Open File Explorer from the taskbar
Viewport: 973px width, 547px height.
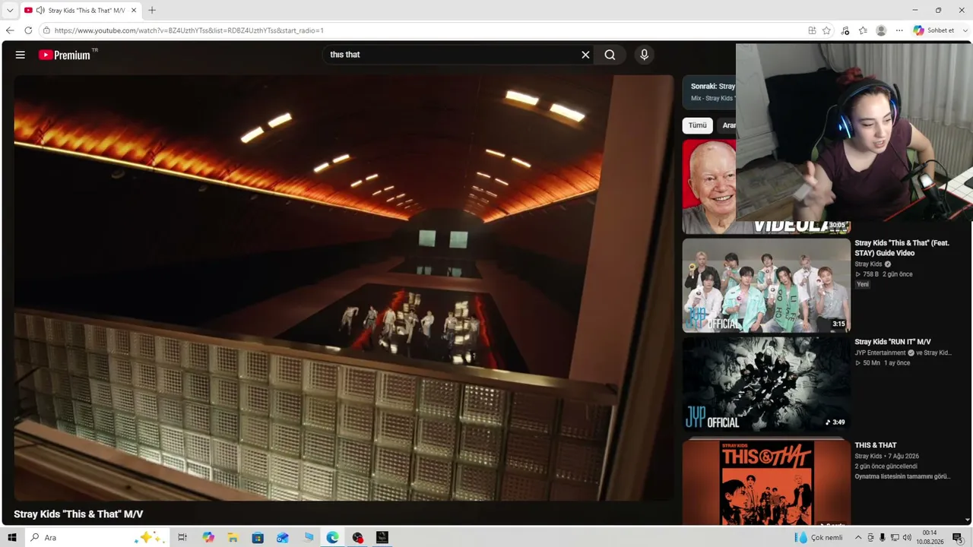tap(233, 538)
